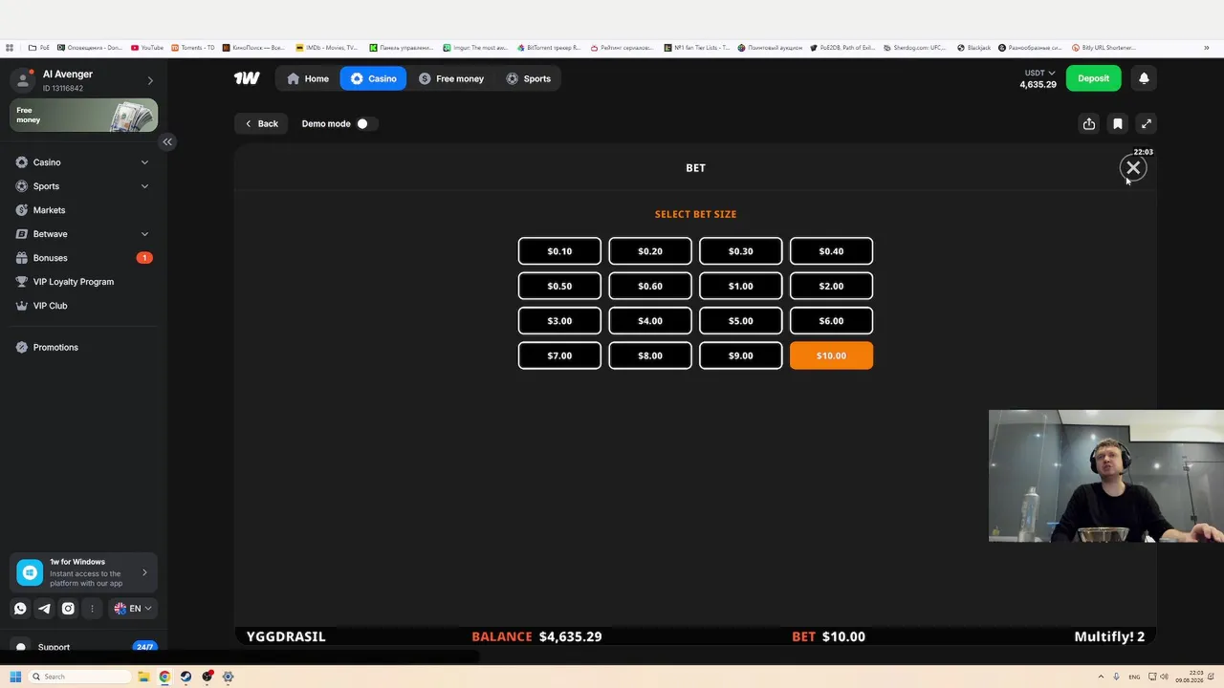Click the 1W logo
Image resolution: width=1224 pixels, height=688 pixels.
[247, 78]
